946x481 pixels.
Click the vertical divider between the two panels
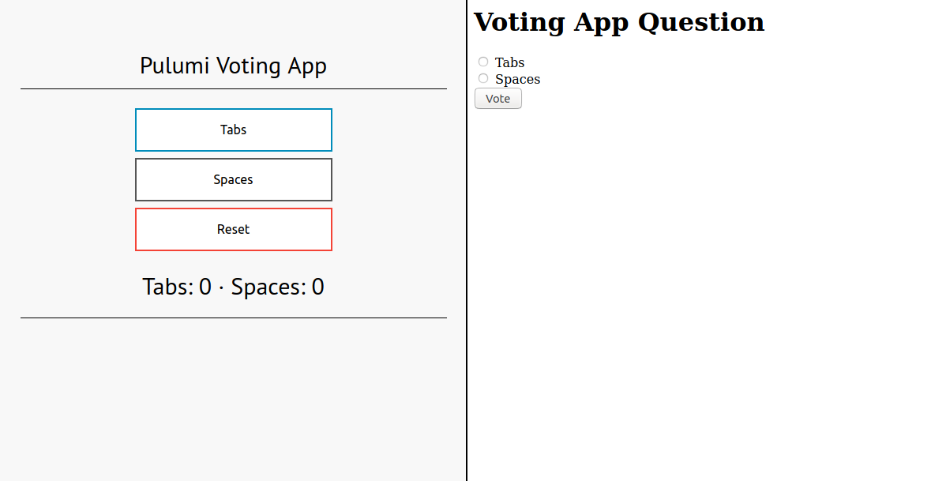[467, 240]
